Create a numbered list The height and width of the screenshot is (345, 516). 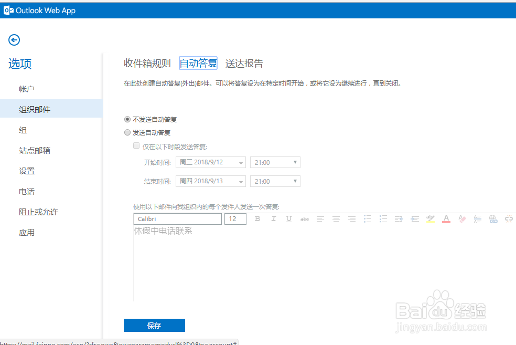(383, 219)
